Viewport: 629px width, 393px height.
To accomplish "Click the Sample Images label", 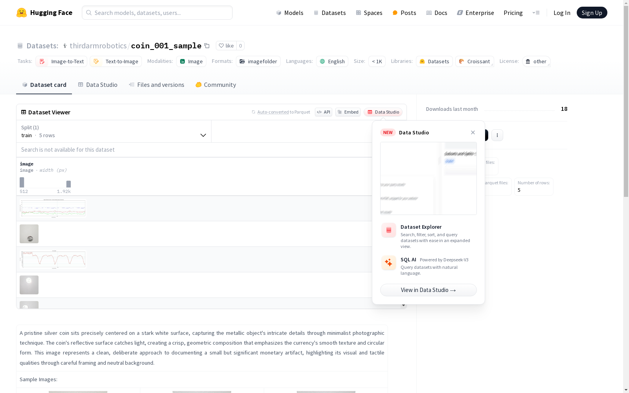I will coord(39,379).
